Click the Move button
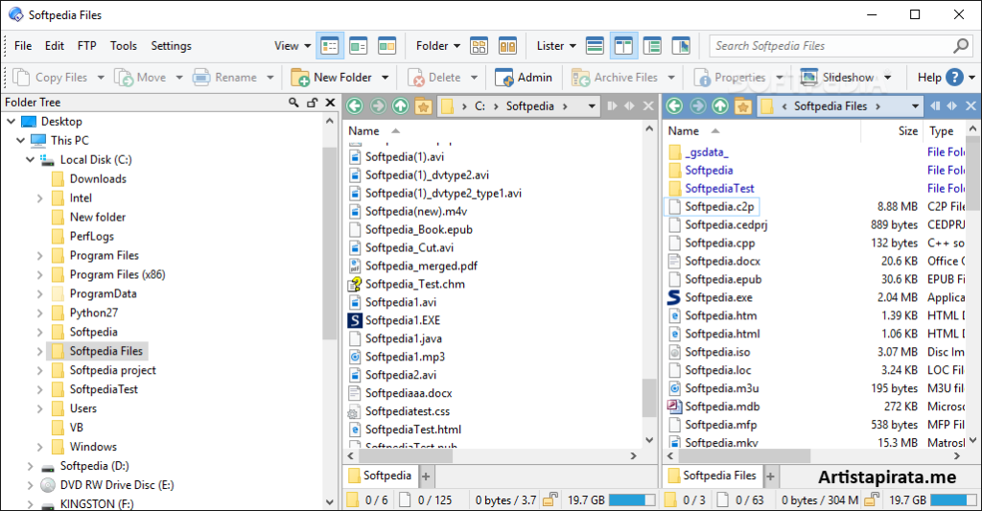 [140, 77]
